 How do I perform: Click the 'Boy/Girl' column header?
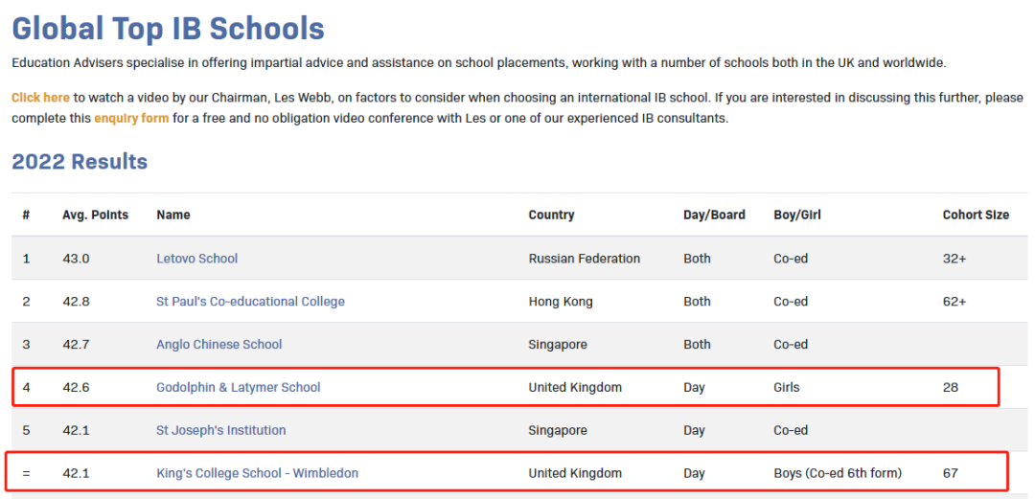click(797, 215)
